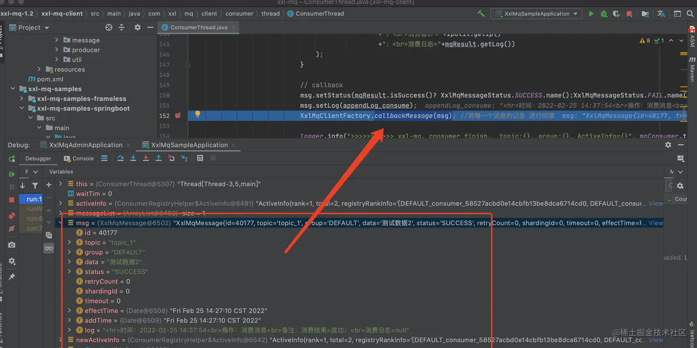The image size is (697, 348).
Task: Toggle the glasses watches view button
Action: pos(48,248)
